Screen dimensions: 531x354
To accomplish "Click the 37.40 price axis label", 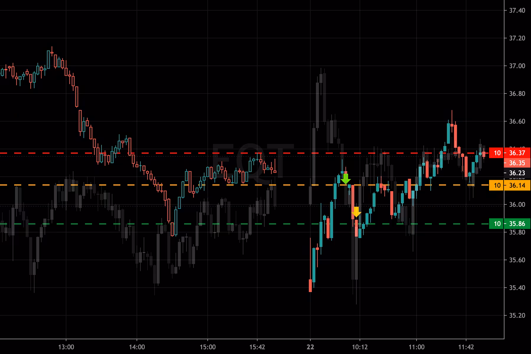I will tap(517, 11).
